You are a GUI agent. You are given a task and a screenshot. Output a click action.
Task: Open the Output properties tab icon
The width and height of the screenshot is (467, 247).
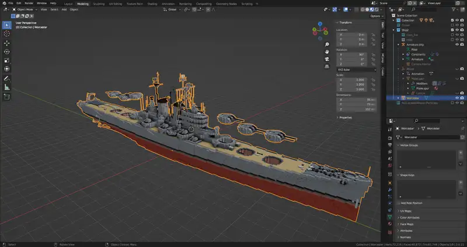(x=390, y=144)
